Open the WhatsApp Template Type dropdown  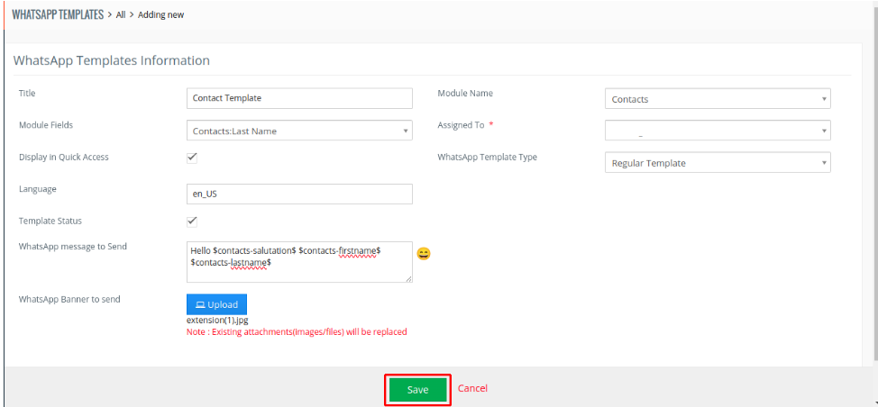pos(718,163)
